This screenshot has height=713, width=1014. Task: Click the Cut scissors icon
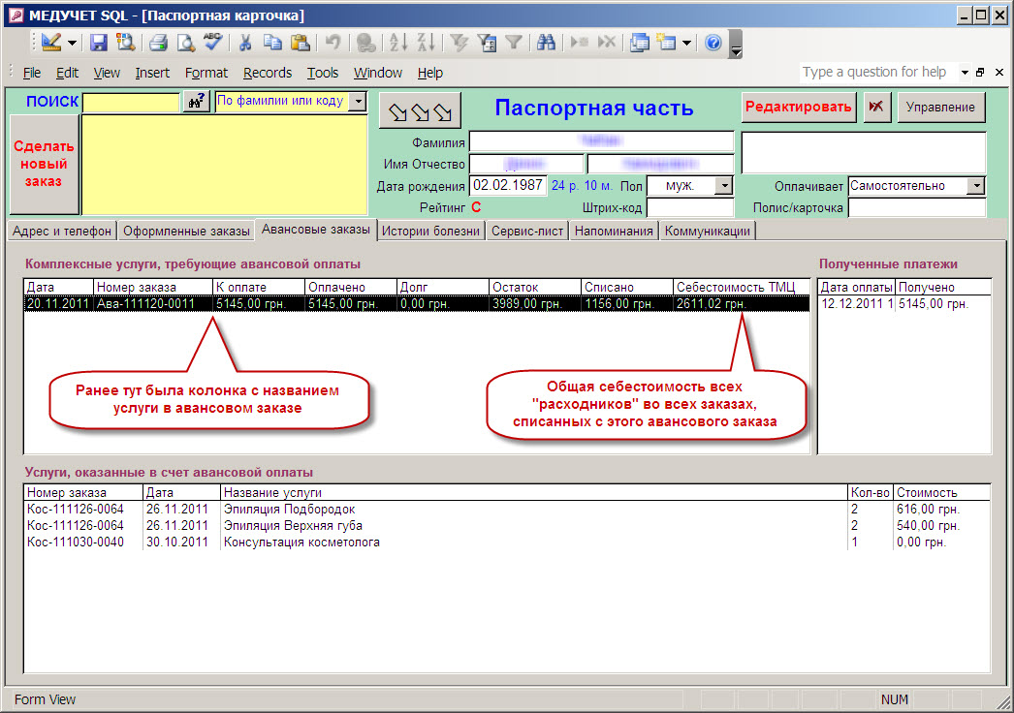click(x=245, y=43)
